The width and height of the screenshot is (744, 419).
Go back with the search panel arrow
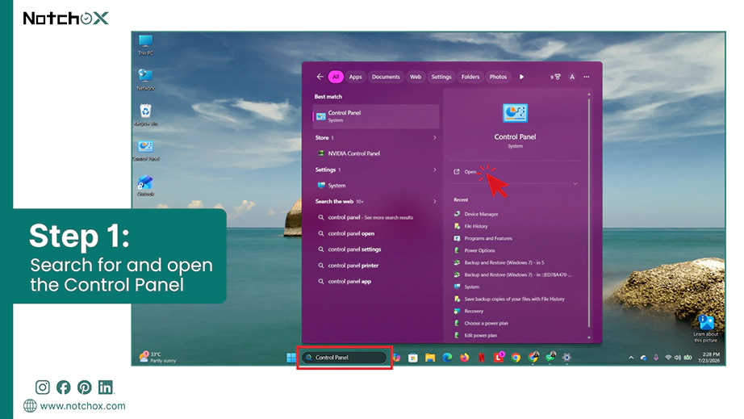pyautogui.click(x=320, y=77)
